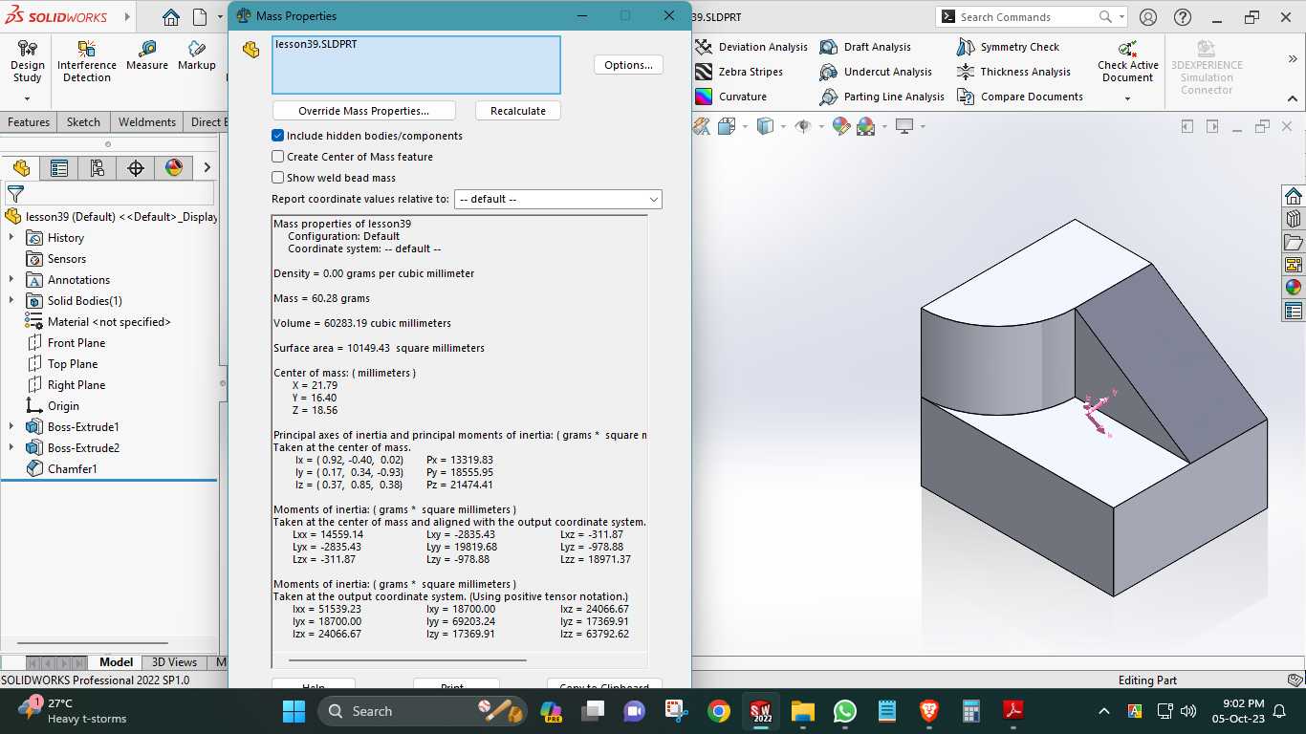
Task: Select the Measure tool
Action: (x=146, y=55)
